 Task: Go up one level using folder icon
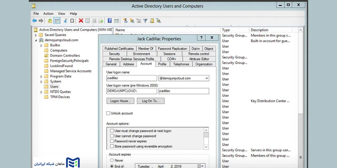pos(50,20)
